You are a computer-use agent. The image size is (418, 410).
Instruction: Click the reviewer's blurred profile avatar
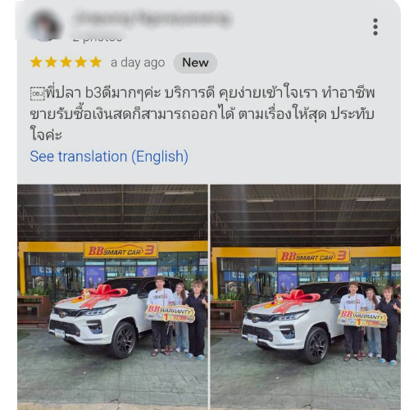(x=45, y=26)
